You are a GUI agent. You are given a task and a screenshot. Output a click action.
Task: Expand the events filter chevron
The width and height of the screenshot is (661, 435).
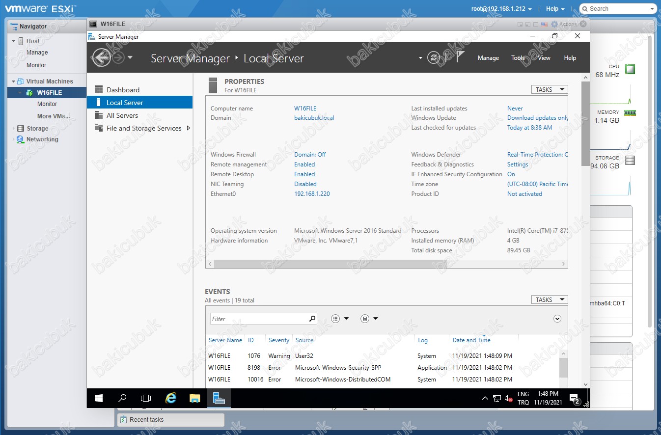(557, 319)
